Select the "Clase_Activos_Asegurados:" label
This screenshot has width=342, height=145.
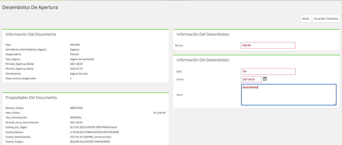coord(21,78)
